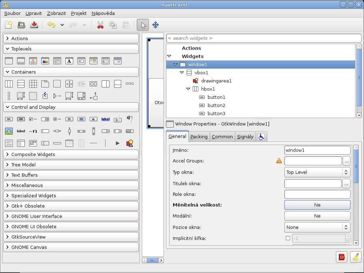
Task: Pick the Font Selection Dialog palette icon
Action: pyautogui.click(x=69, y=61)
